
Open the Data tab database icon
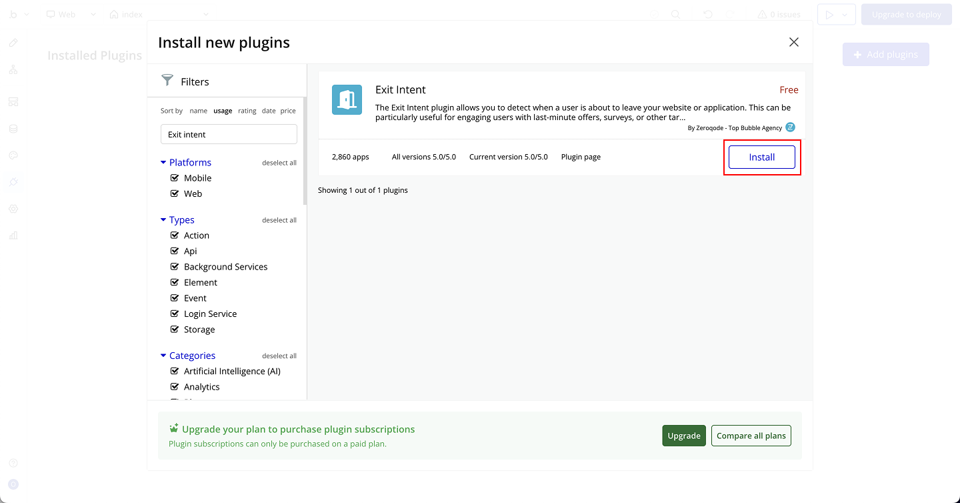click(13, 129)
